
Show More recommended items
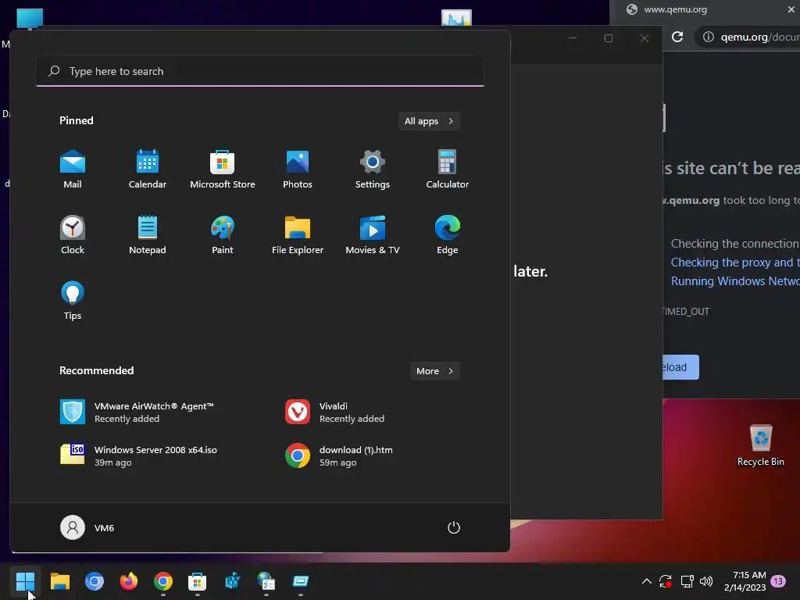tap(434, 371)
